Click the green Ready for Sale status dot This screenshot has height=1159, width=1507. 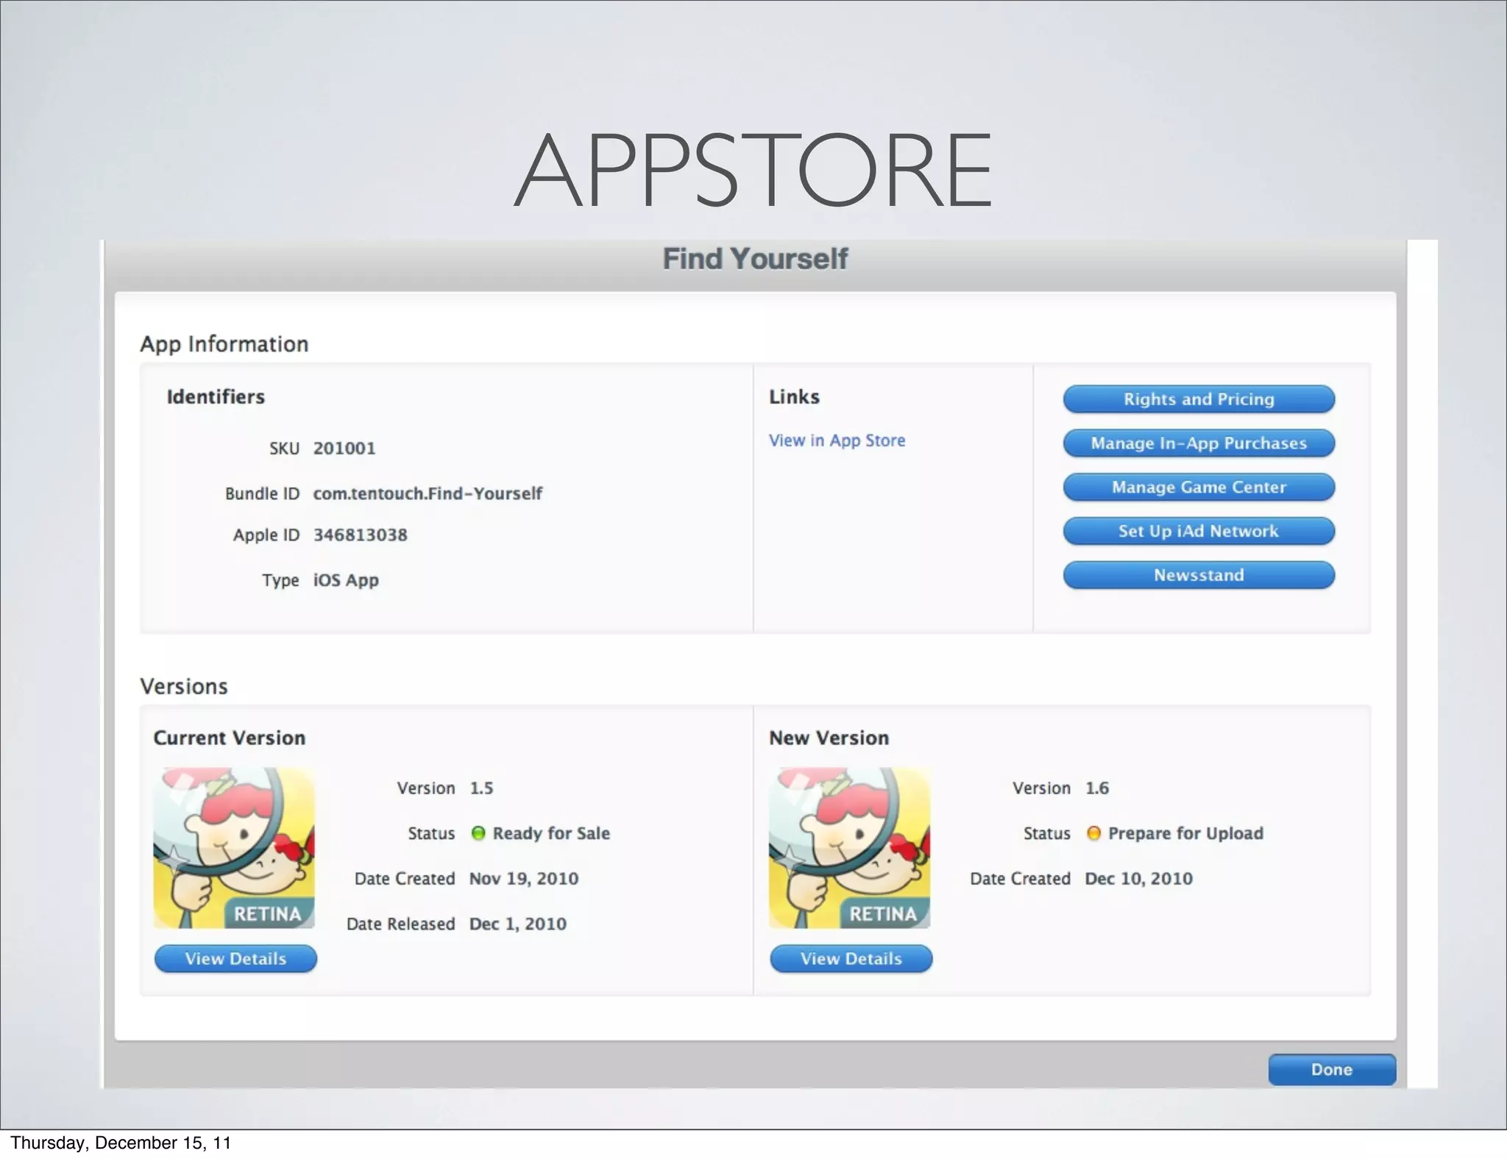click(478, 833)
